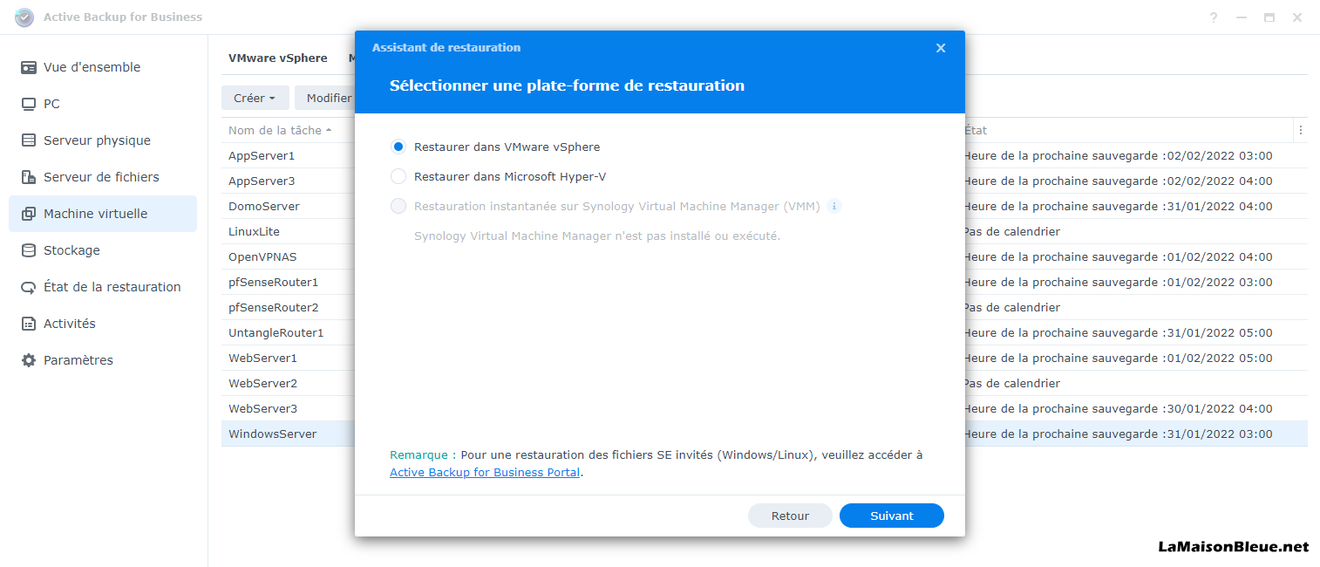Click the Active Backup for Business app icon
Screen dimensions: 1320x567
point(25,17)
